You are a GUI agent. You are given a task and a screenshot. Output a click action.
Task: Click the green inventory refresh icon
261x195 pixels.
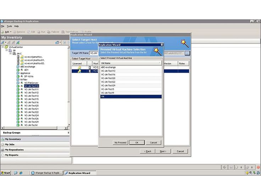pyautogui.click(x=18, y=43)
